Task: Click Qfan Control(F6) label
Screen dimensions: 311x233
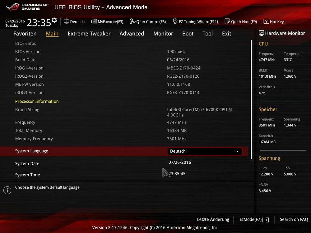Action: click(x=151, y=22)
